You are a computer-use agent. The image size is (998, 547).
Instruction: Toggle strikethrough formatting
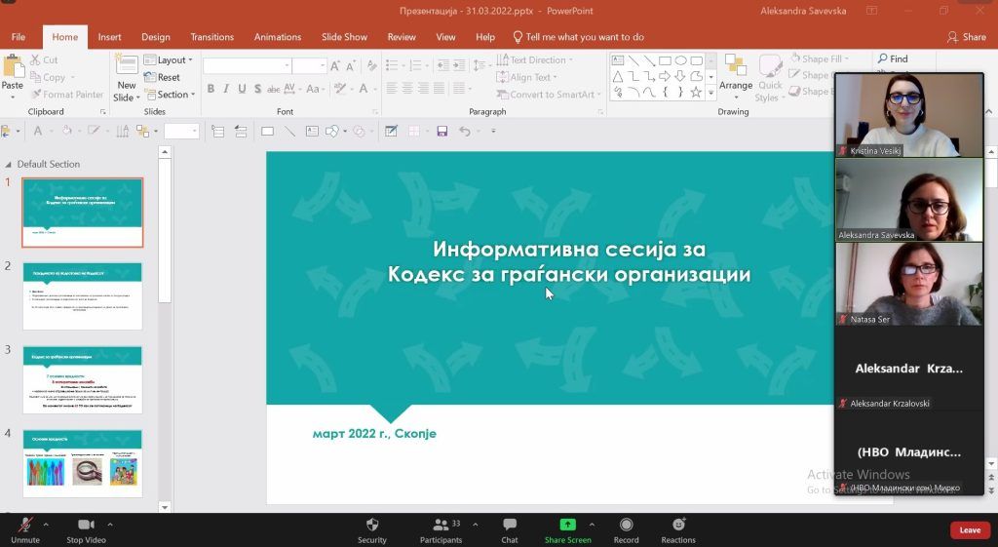(273, 89)
